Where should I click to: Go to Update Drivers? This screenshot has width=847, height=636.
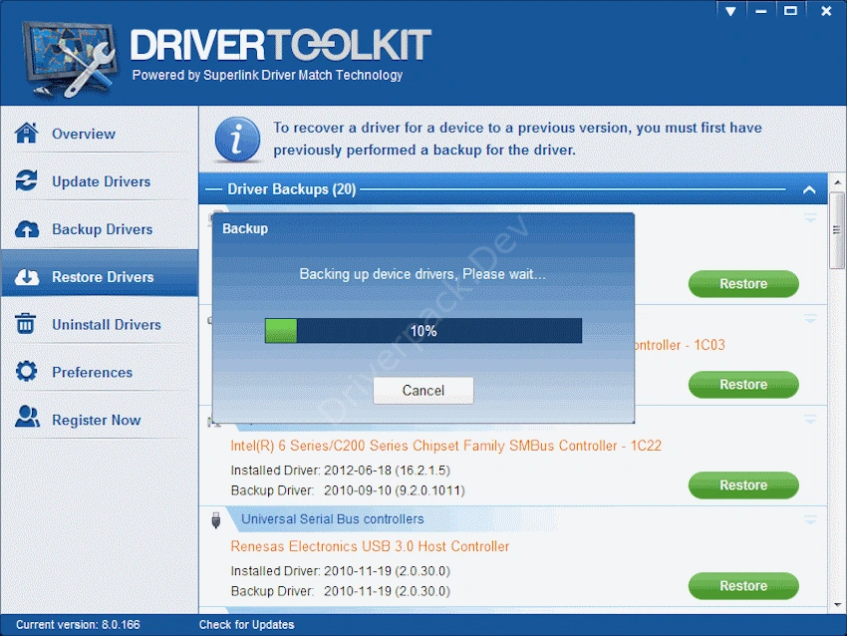pos(100,181)
